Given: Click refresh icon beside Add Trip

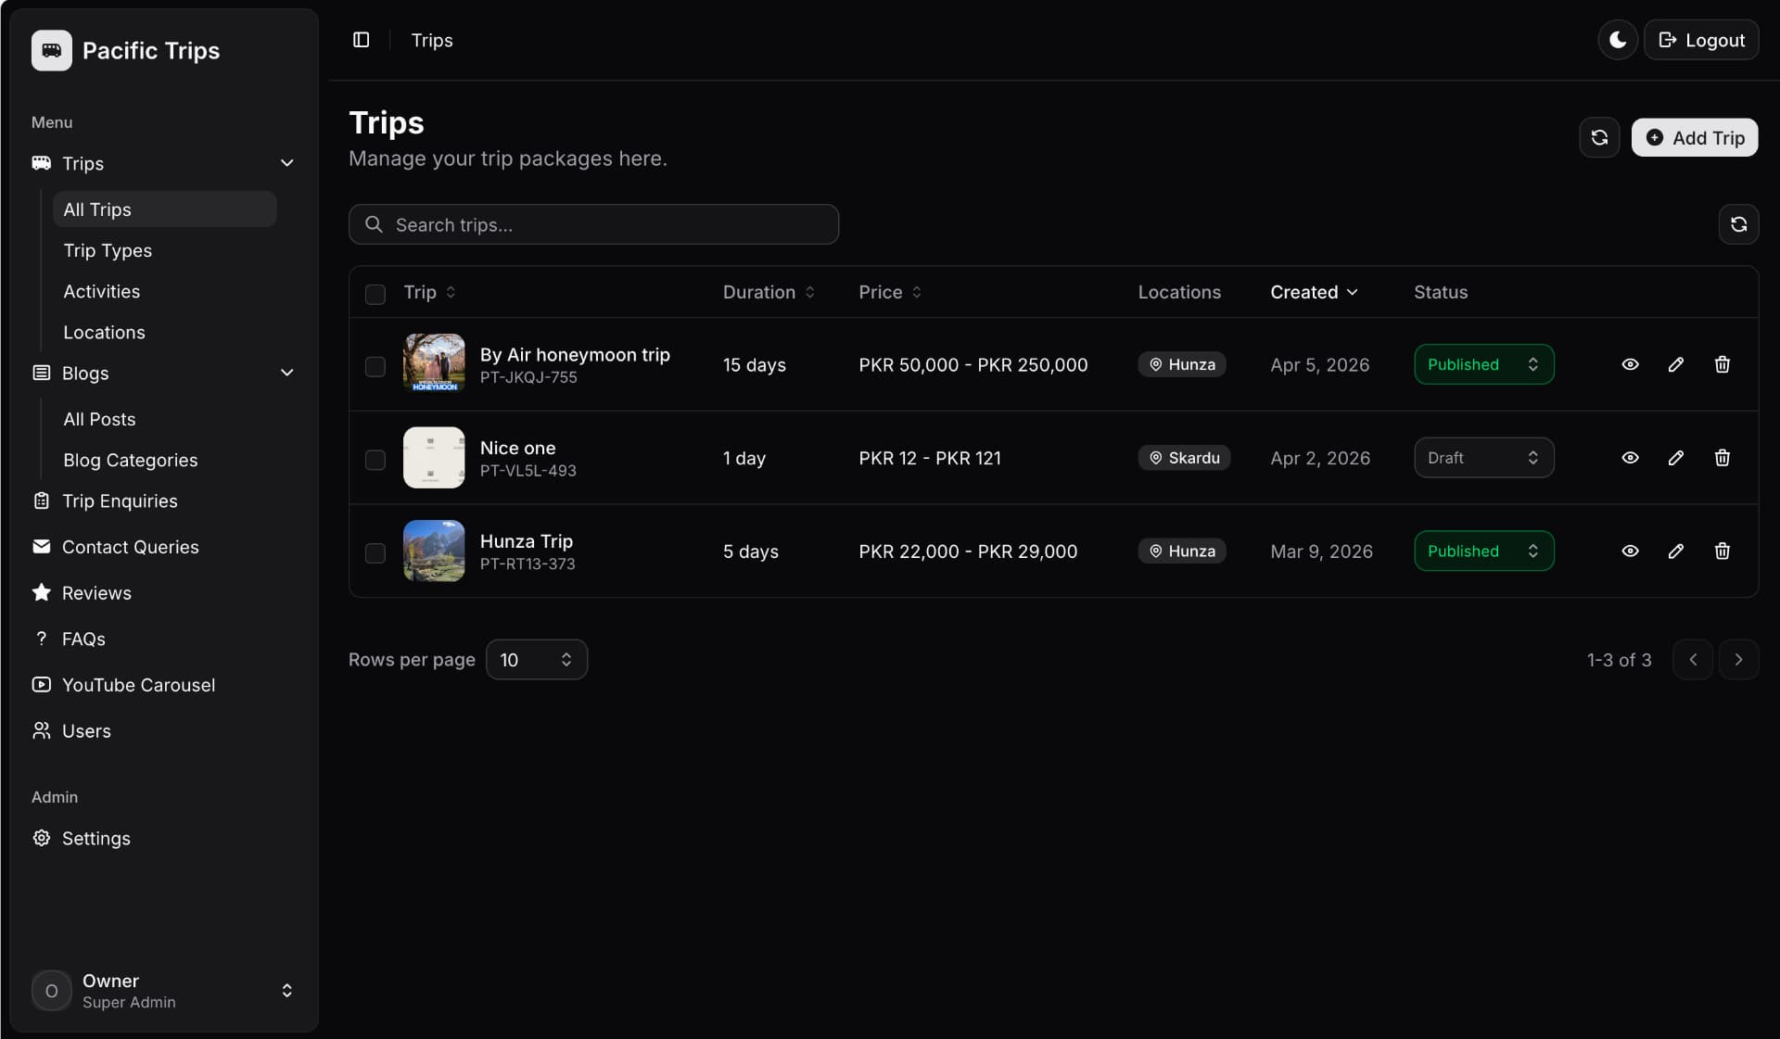Looking at the screenshot, I should tap(1599, 137).
